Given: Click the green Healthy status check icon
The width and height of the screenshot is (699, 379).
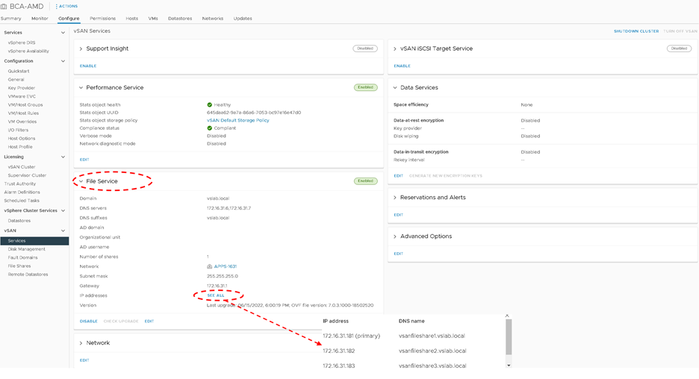Looking at the screenshot, I should (x=210, y=105).
